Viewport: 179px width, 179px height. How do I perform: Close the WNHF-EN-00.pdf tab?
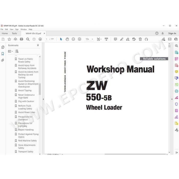[x=44, y=33]
